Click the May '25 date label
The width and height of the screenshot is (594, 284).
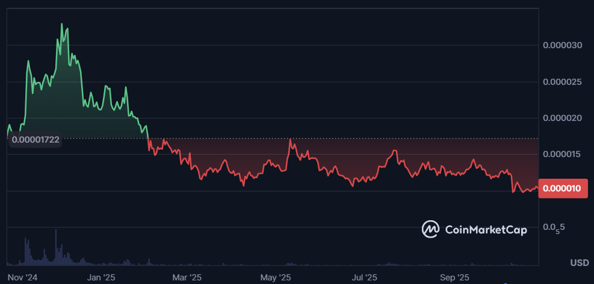pyautogui.click(x=276, y=277)
